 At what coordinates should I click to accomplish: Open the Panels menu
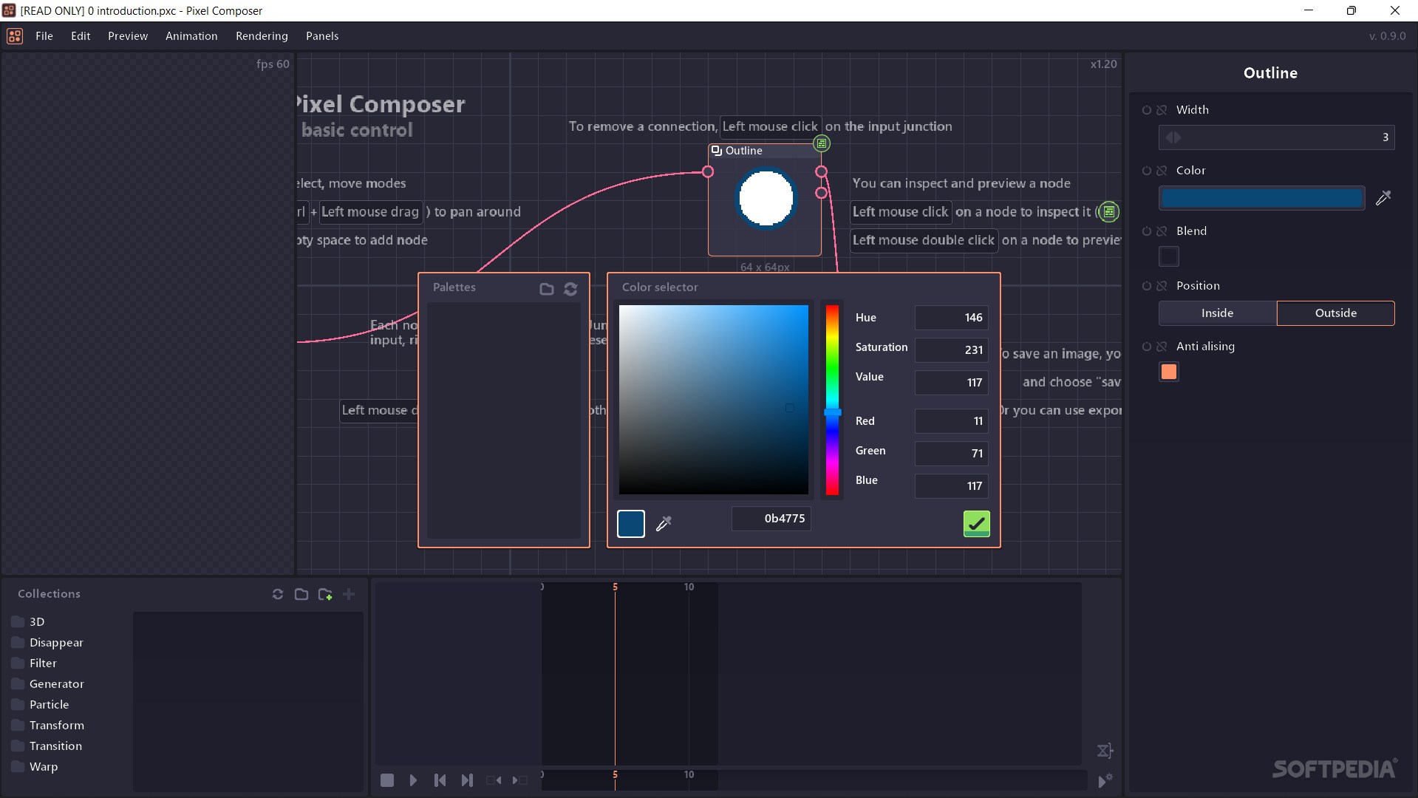click(x=322, y=35)
